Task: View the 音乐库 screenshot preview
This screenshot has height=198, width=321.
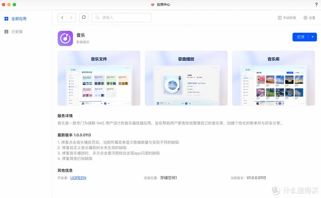Action: click(x=273, y=78)
